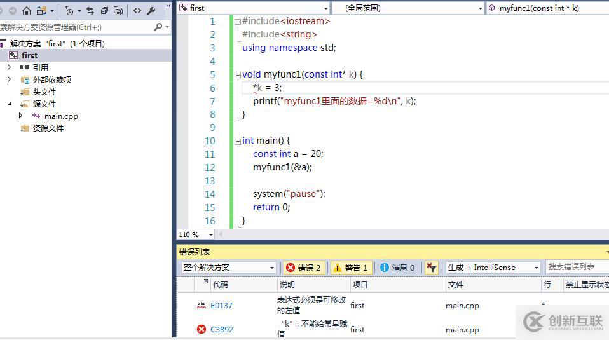Click the code "const int a = 20;"
Viewport: 609px width, 340px height.
[x=288, y=154]
